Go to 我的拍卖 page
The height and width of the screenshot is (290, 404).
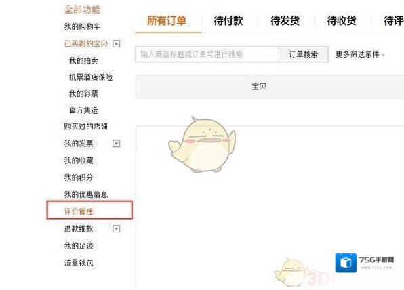(x=83, y=60)
